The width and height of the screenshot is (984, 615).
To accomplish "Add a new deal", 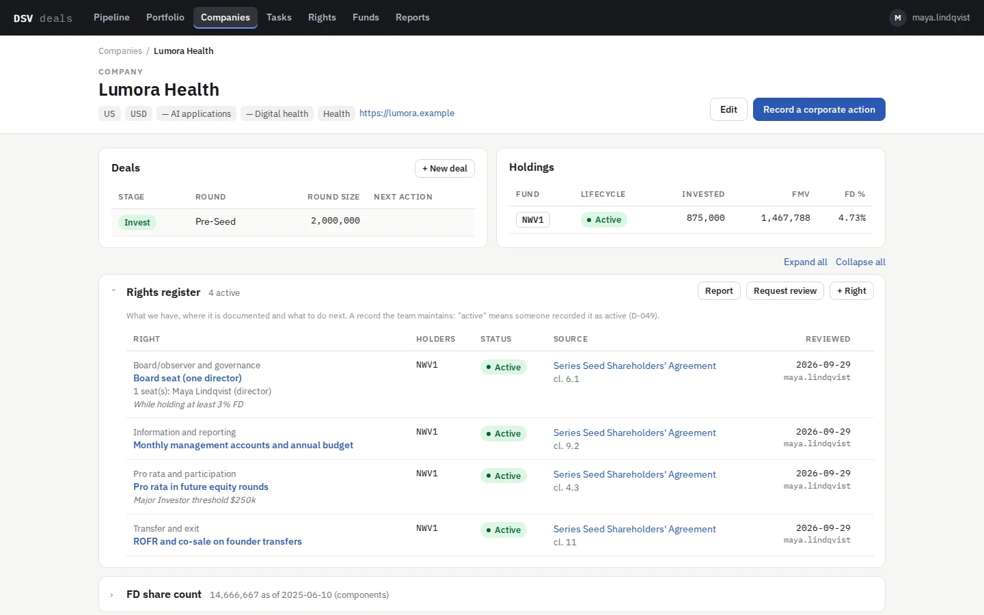I will (445, 169).
